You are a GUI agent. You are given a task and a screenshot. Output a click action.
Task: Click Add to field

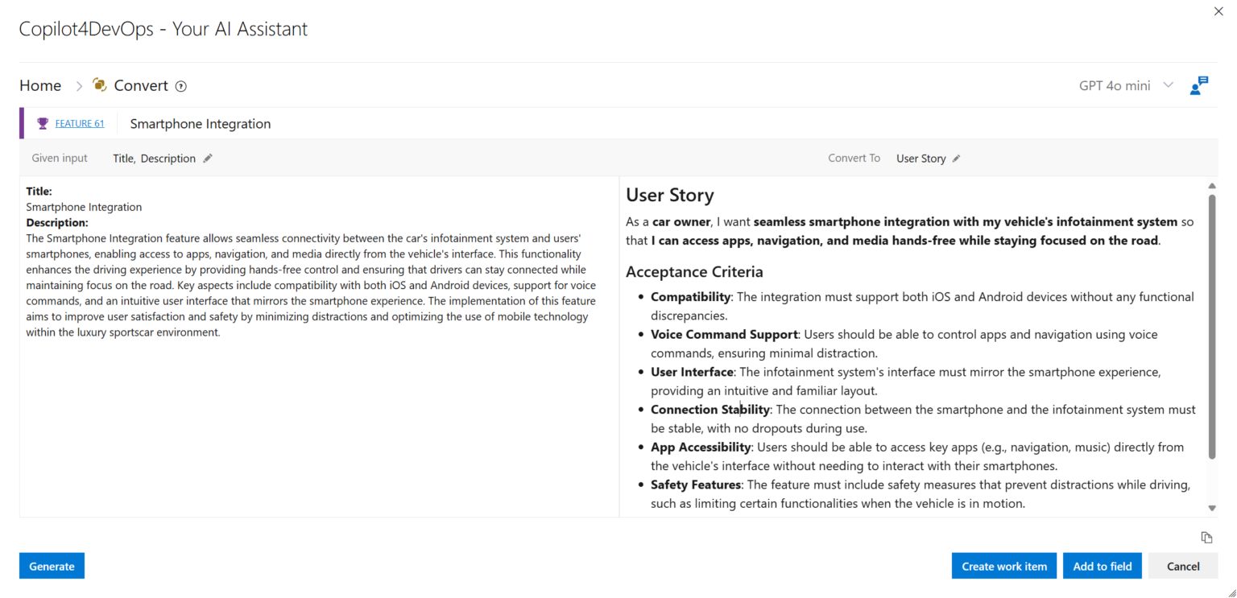coord(1102,566)
